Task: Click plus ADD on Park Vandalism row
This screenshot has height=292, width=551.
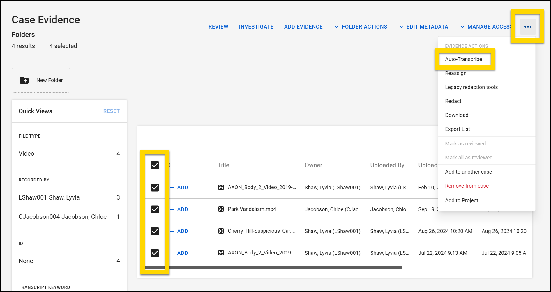Action: point(179,209)
